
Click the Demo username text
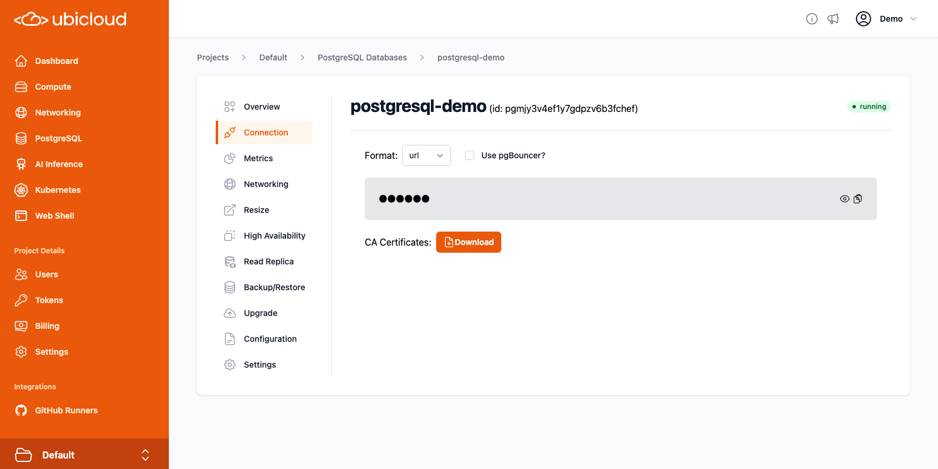click(891, 19)
